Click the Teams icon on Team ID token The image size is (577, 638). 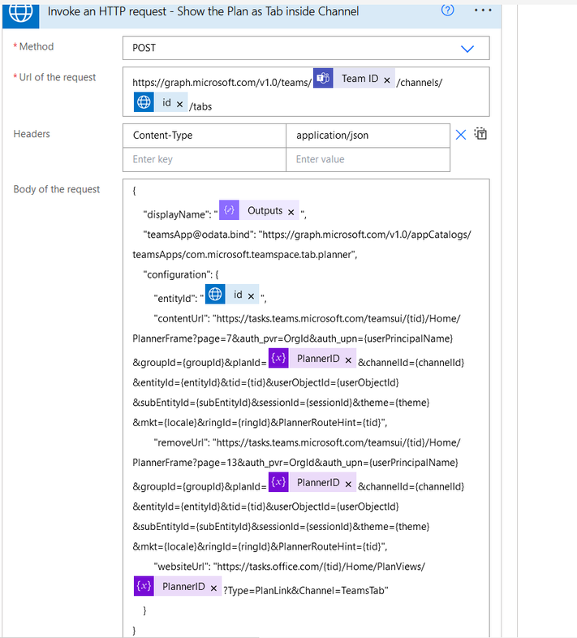(324, 78)
